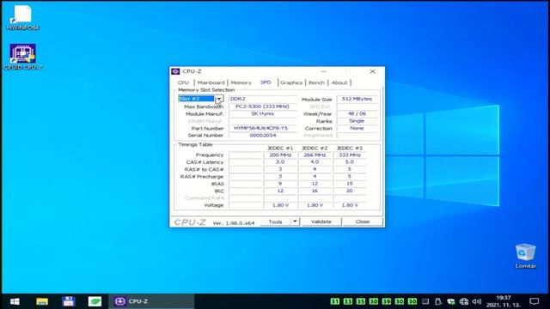Open File Explorer from the taskbar

click(42, 301)
